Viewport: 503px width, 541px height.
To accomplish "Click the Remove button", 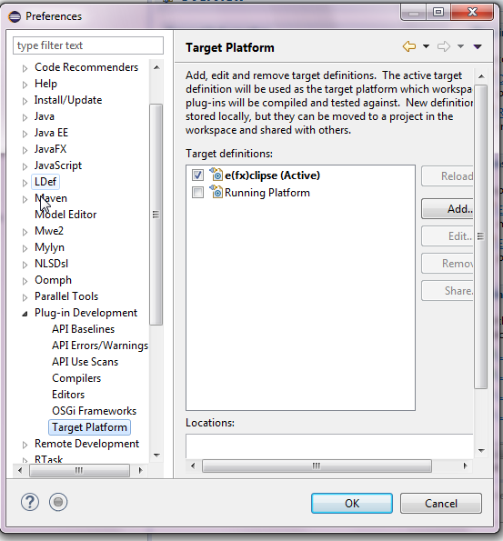I will (x=448, y=264).
